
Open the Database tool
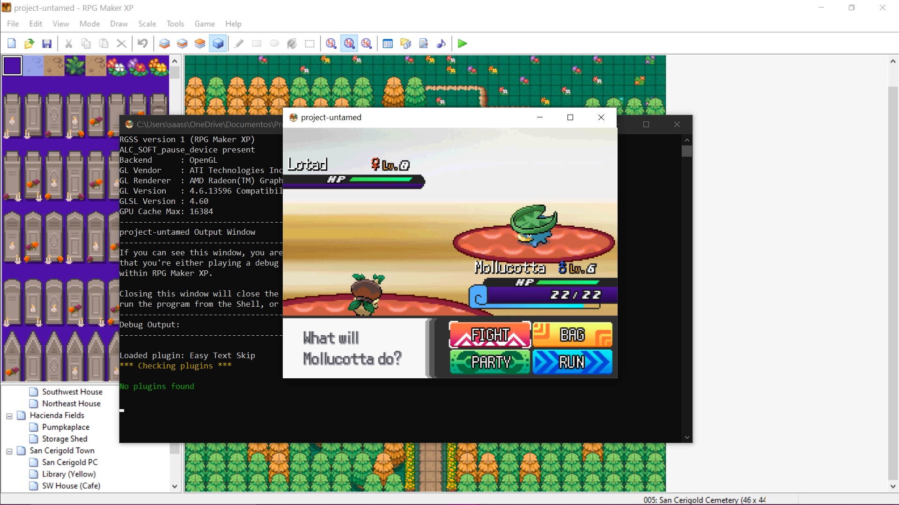[388, 43]
